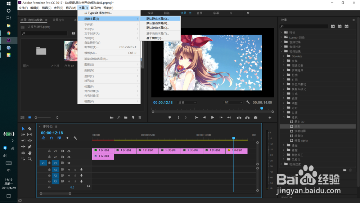Viewport: 360px width, 203px height.
Task: Open program monitor wrench settings
Action: click(x=248, y=102)
